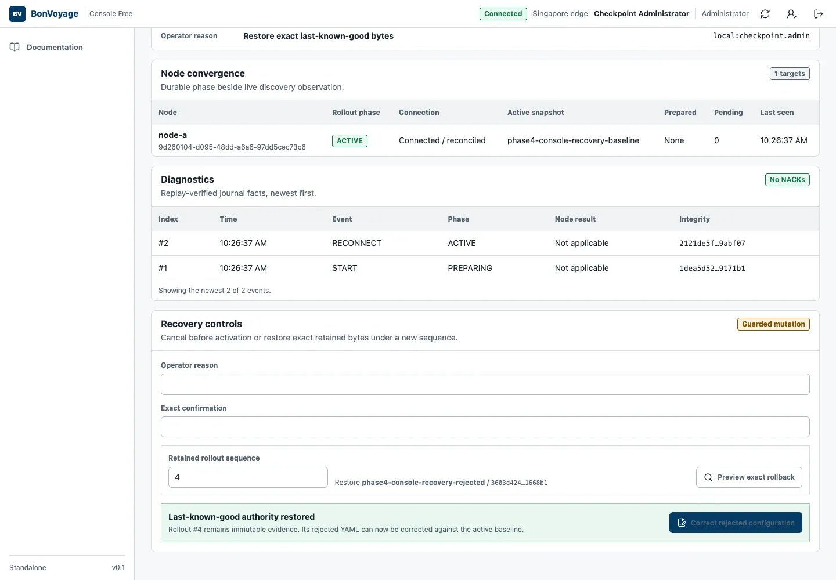Click the No NACKs badge

click(x=787, y=180)
